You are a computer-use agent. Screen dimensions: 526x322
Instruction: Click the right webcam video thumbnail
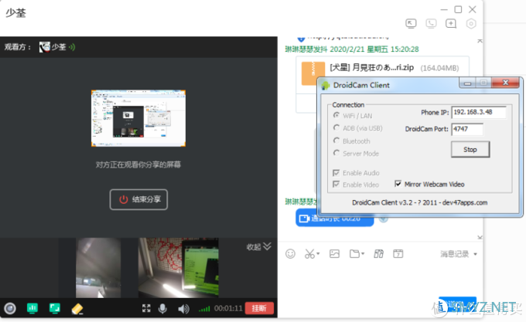tap(179, 268)
